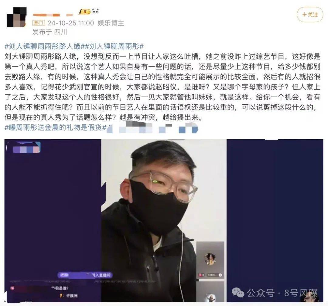Click the post timestamp 24-10-25 11:00

point(71,23)
